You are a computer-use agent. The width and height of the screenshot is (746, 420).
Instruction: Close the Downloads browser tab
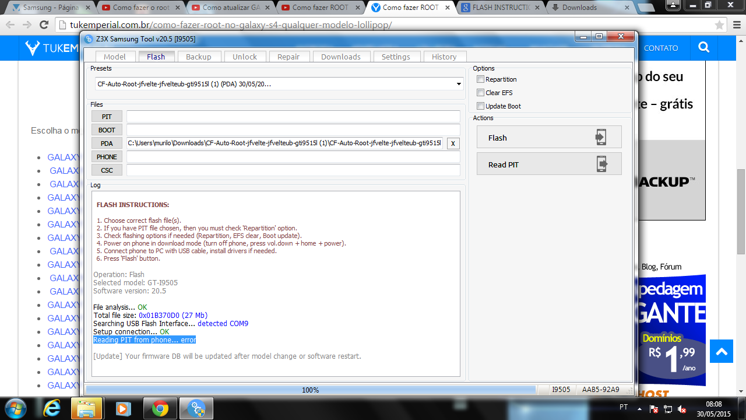pyautogui.click(x=626, y=8)
